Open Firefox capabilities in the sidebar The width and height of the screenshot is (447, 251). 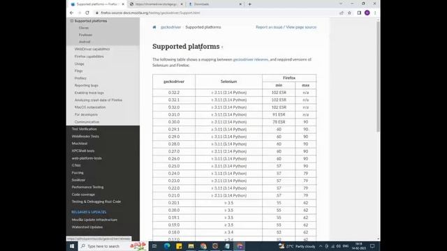pos(89,56)
